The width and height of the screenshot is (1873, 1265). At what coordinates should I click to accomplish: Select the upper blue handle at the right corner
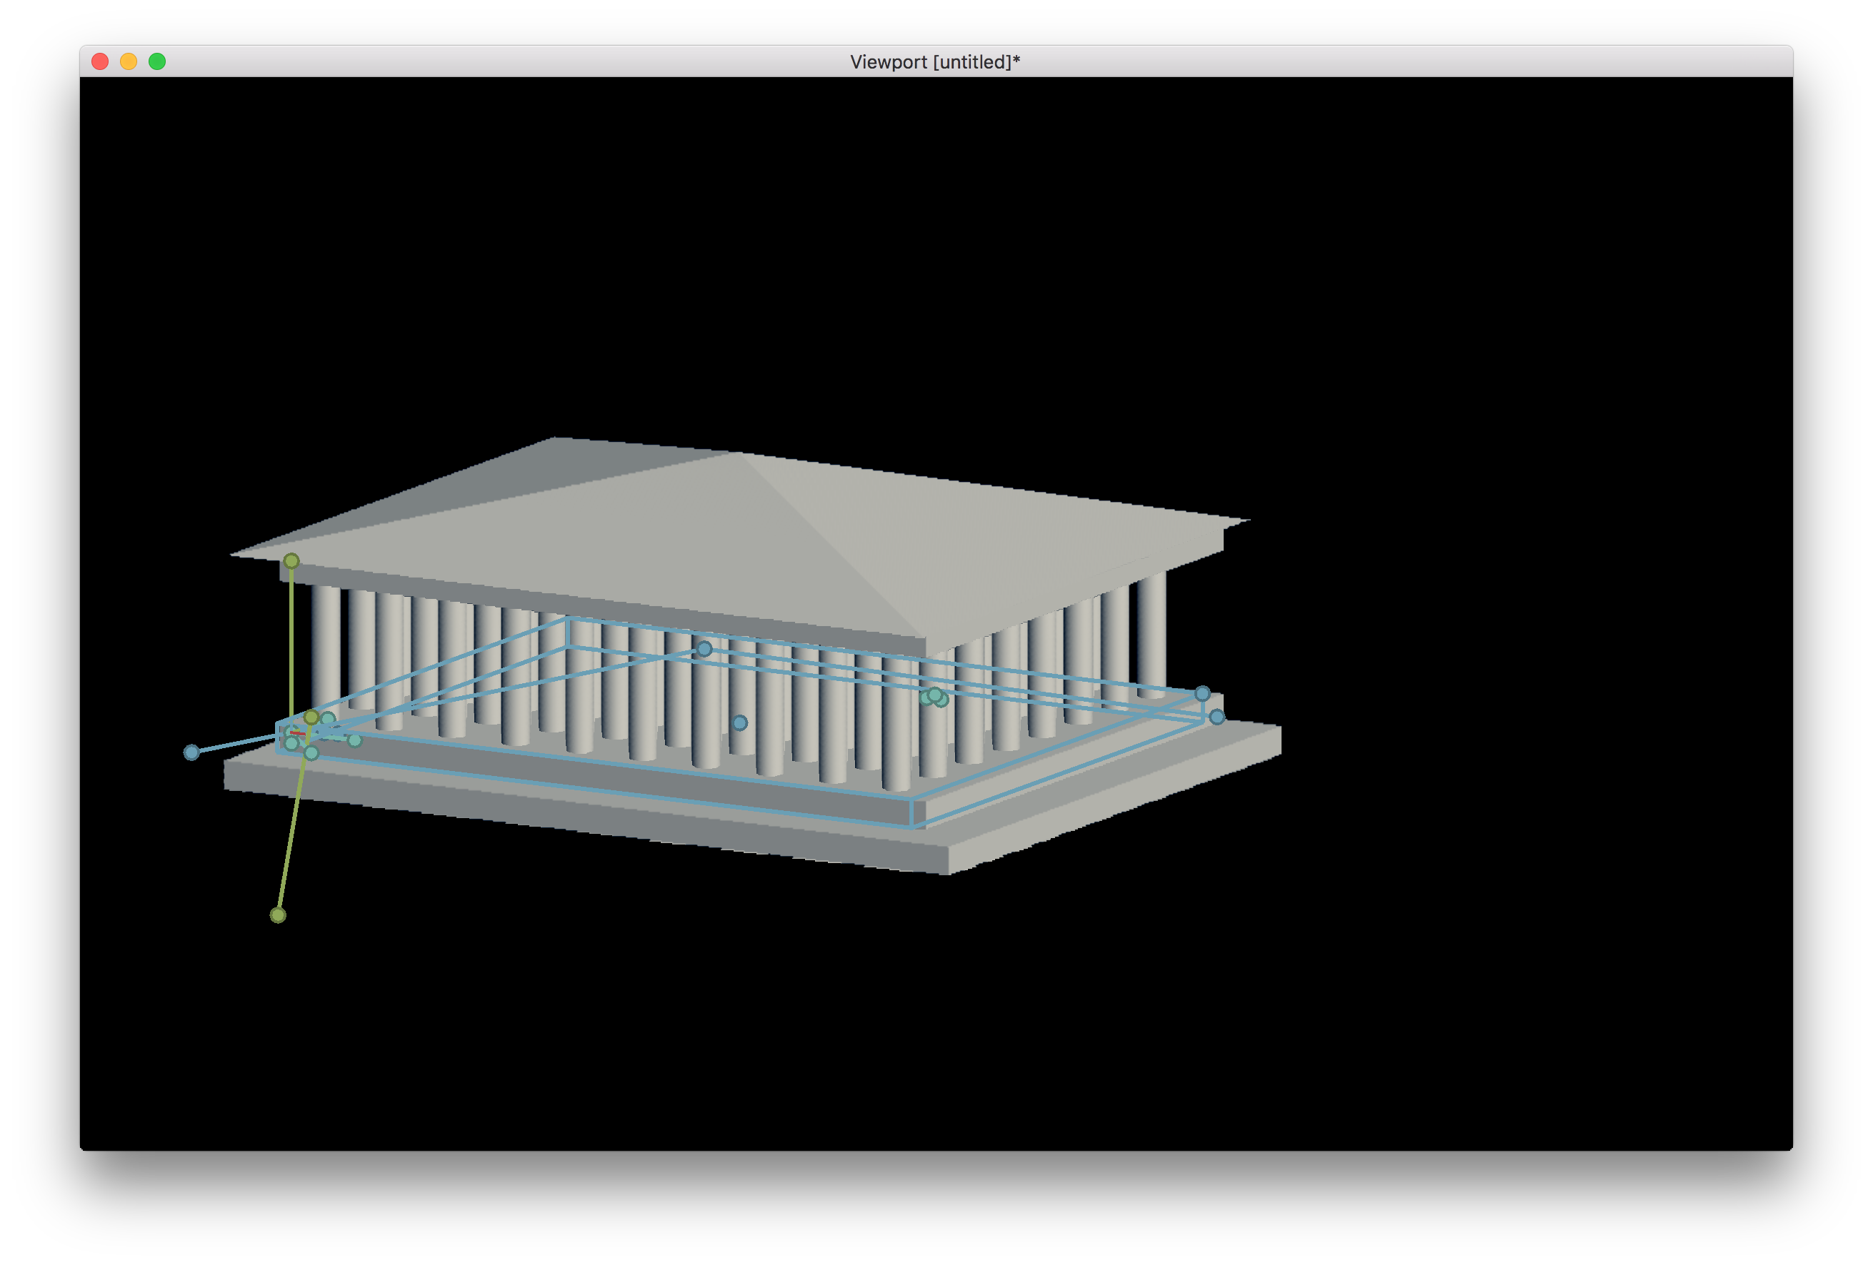coord(1202,692)
